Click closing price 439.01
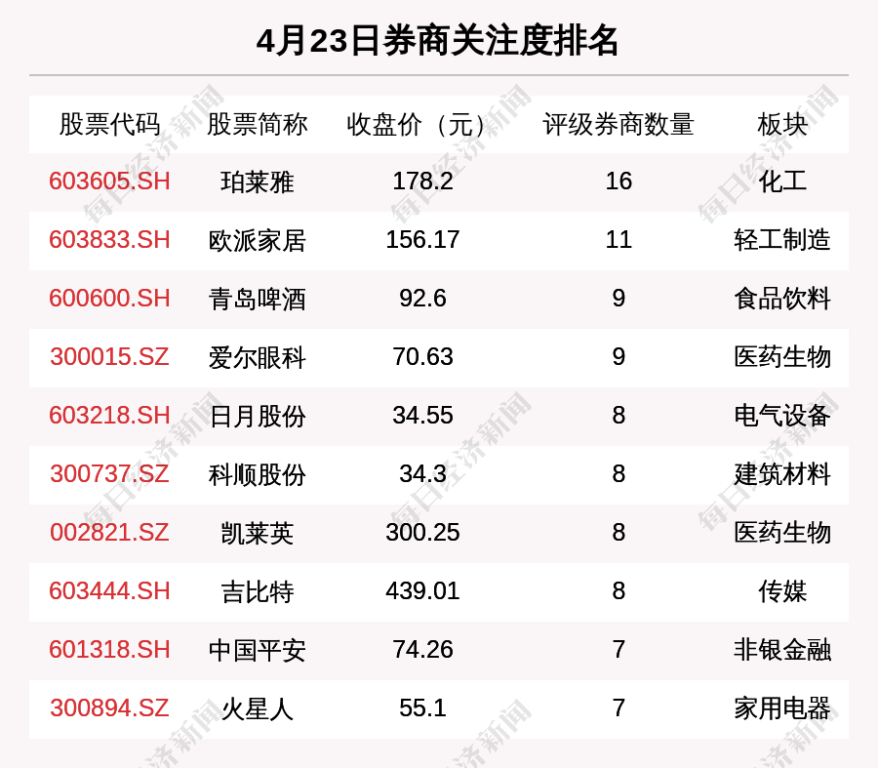The width and height of the screenshot is (878, 768). coord(422,591)
